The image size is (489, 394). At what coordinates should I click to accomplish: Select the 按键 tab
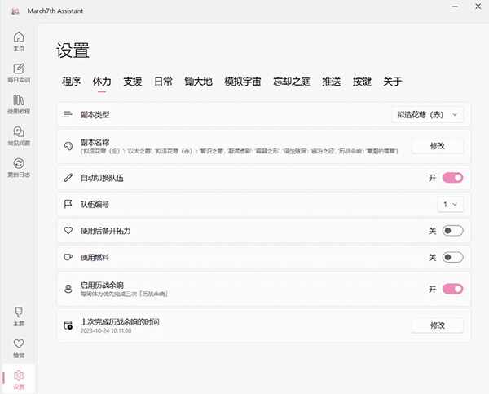(x=362, y=82)
